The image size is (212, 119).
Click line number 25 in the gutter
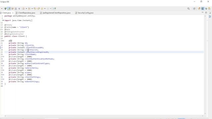pos(2,52)
